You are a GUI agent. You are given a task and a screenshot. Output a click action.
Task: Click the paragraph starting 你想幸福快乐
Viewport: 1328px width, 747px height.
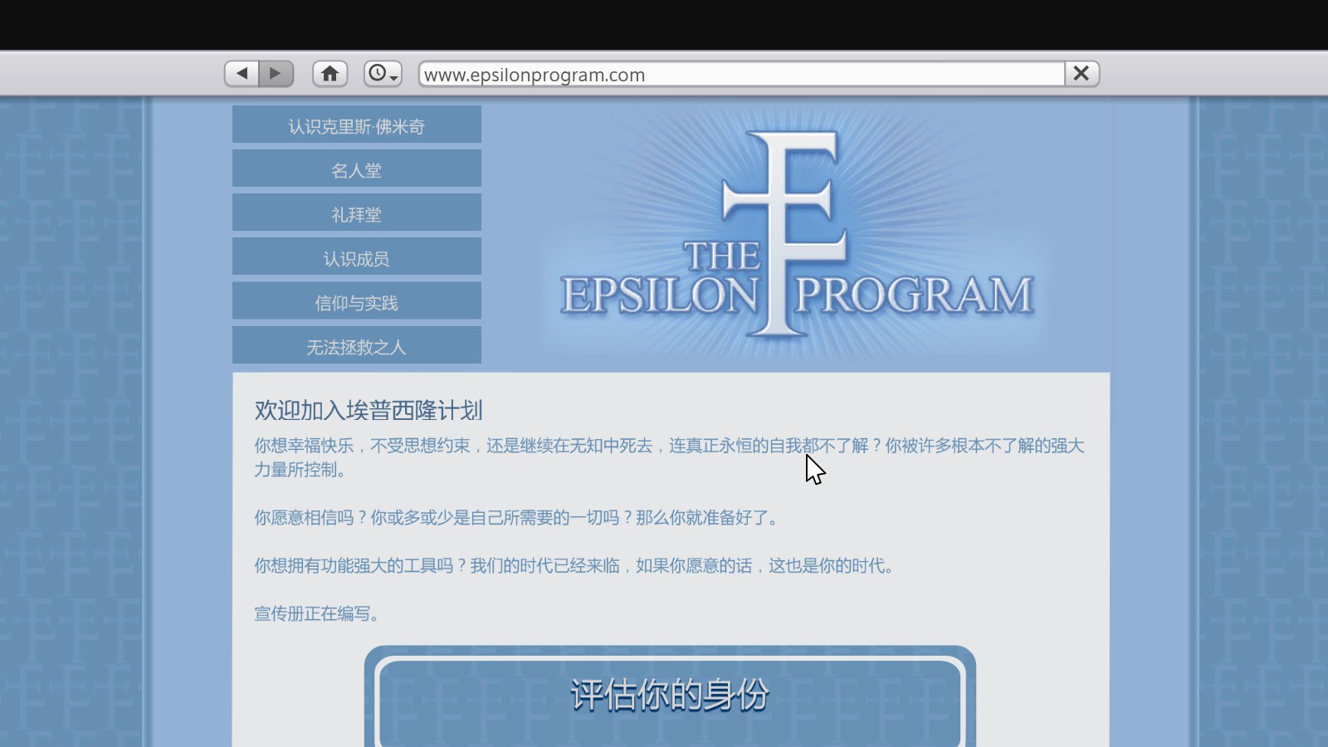669,457
